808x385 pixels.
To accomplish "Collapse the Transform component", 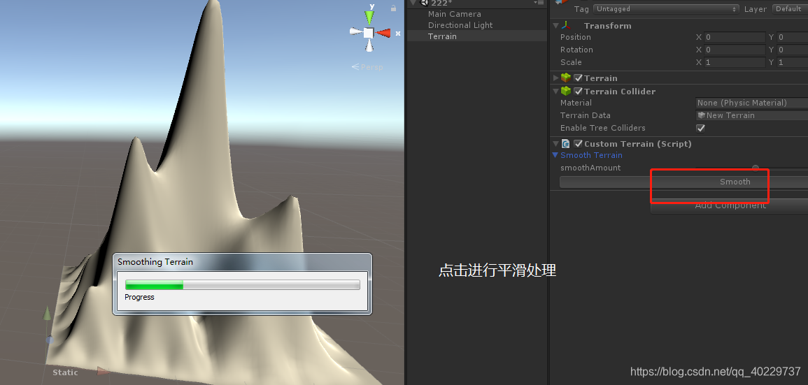I will tap(555, 25).
